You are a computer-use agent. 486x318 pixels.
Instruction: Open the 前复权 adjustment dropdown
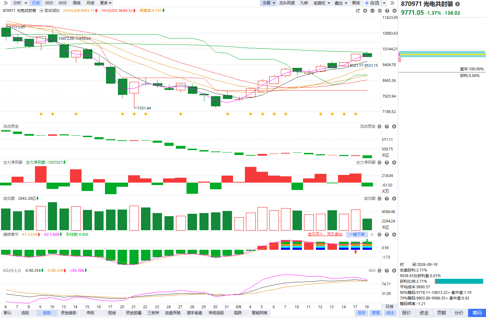pyautogui.click(x=322, y=3)
